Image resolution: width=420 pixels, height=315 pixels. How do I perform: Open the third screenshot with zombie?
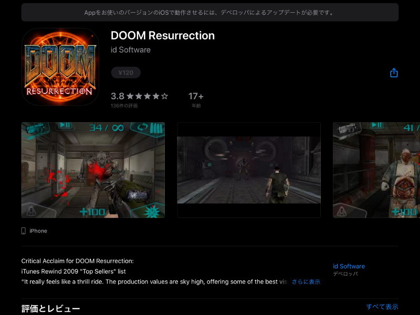pos(376,170)
